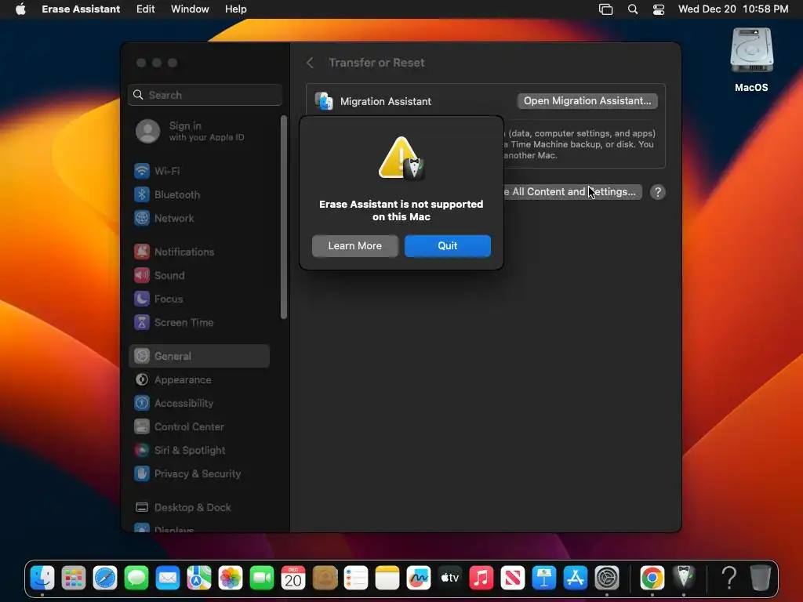Click the Spotlight search icon in menu bar
The image size is (803, 602).
[x=633, y=9]
